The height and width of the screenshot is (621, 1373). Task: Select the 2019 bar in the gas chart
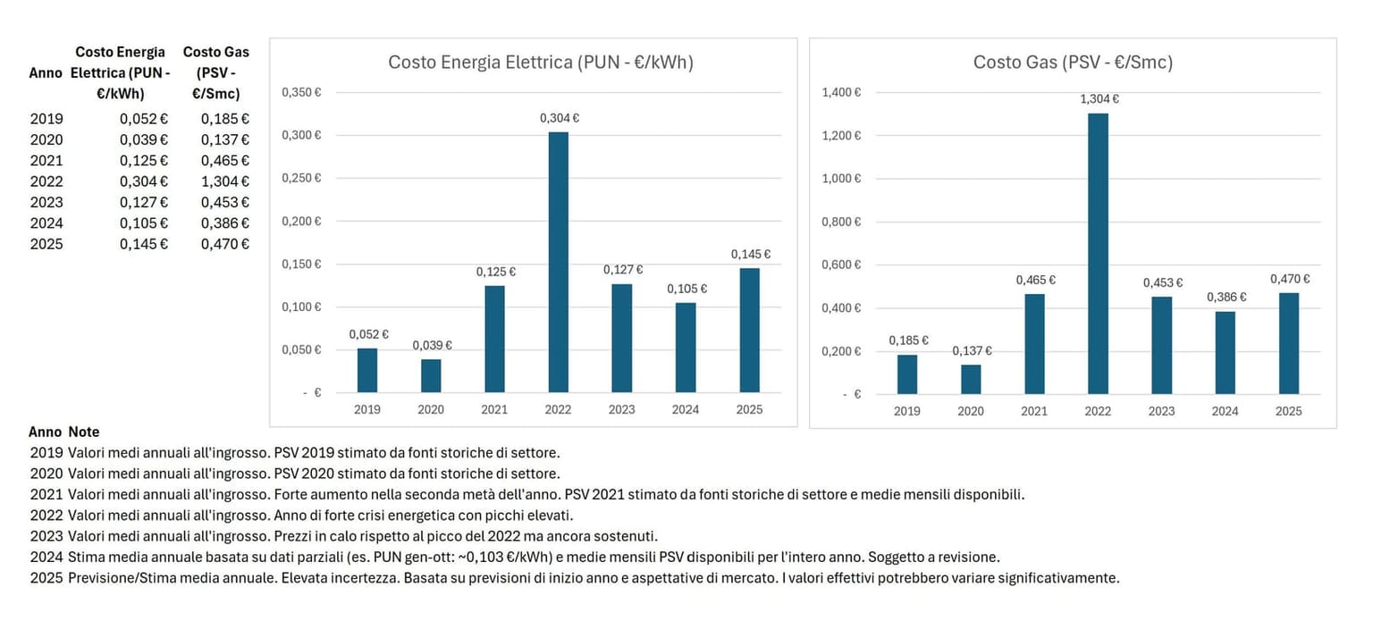coord(906,373)
